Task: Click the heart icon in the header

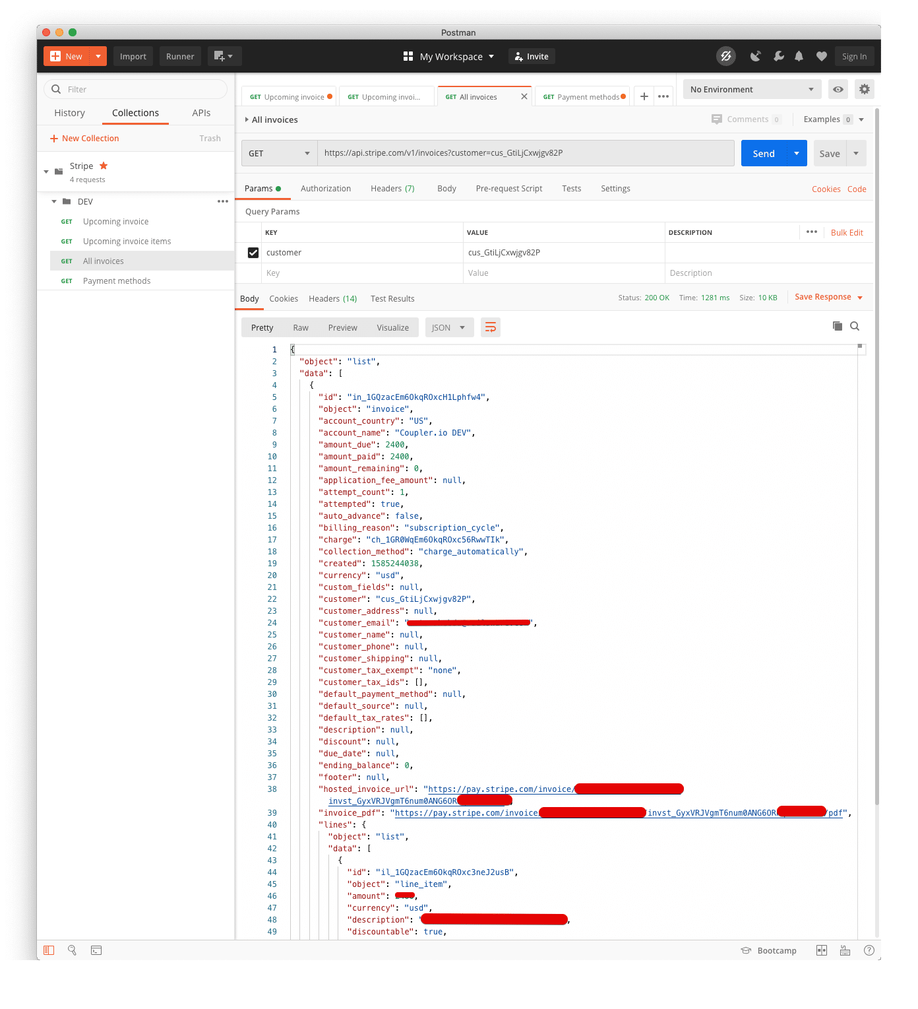Action: [x=821, y=56]
